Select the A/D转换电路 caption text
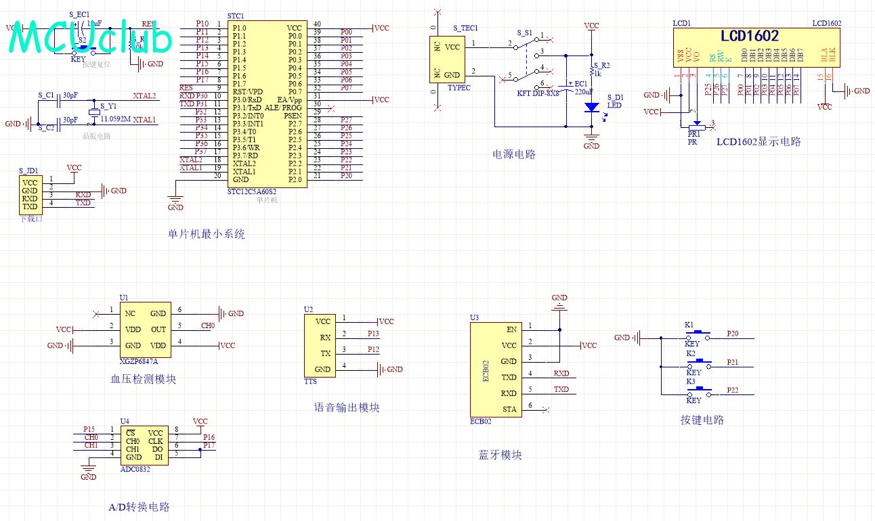 139,507
